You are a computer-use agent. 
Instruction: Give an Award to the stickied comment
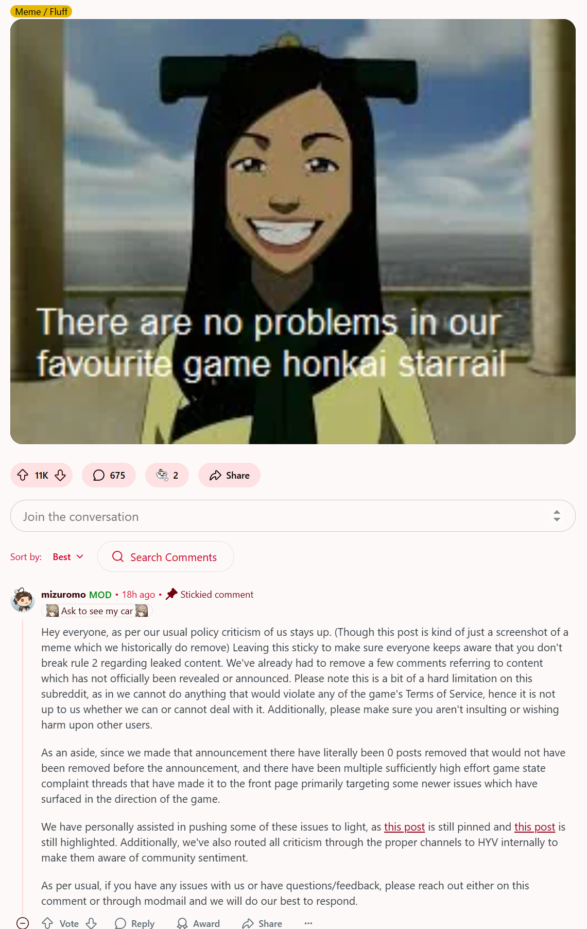[x=198, y=923]
